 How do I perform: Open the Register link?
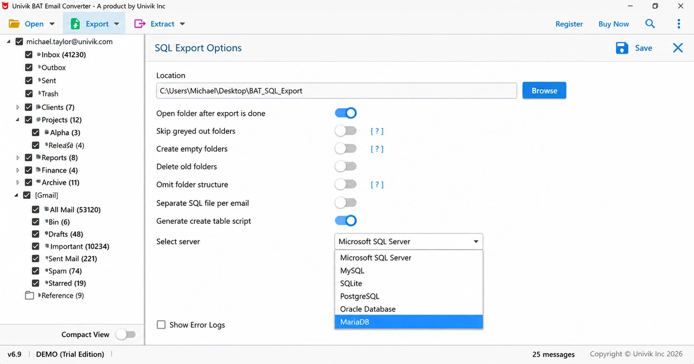(x=569, y=24)
